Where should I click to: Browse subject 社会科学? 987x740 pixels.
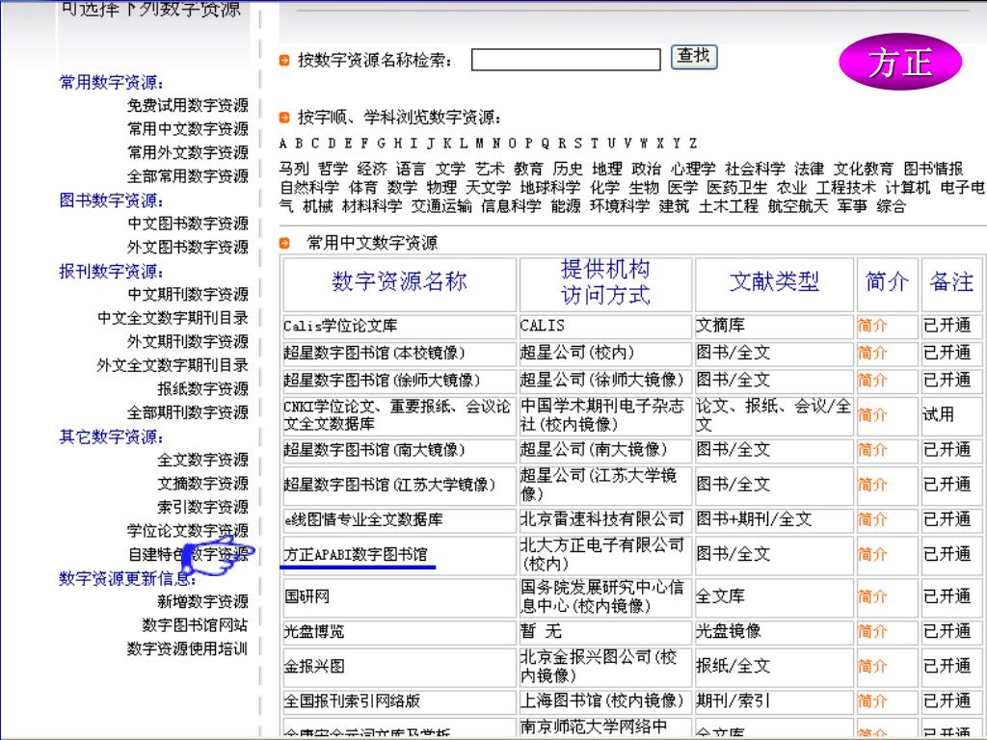coord(755,169)
